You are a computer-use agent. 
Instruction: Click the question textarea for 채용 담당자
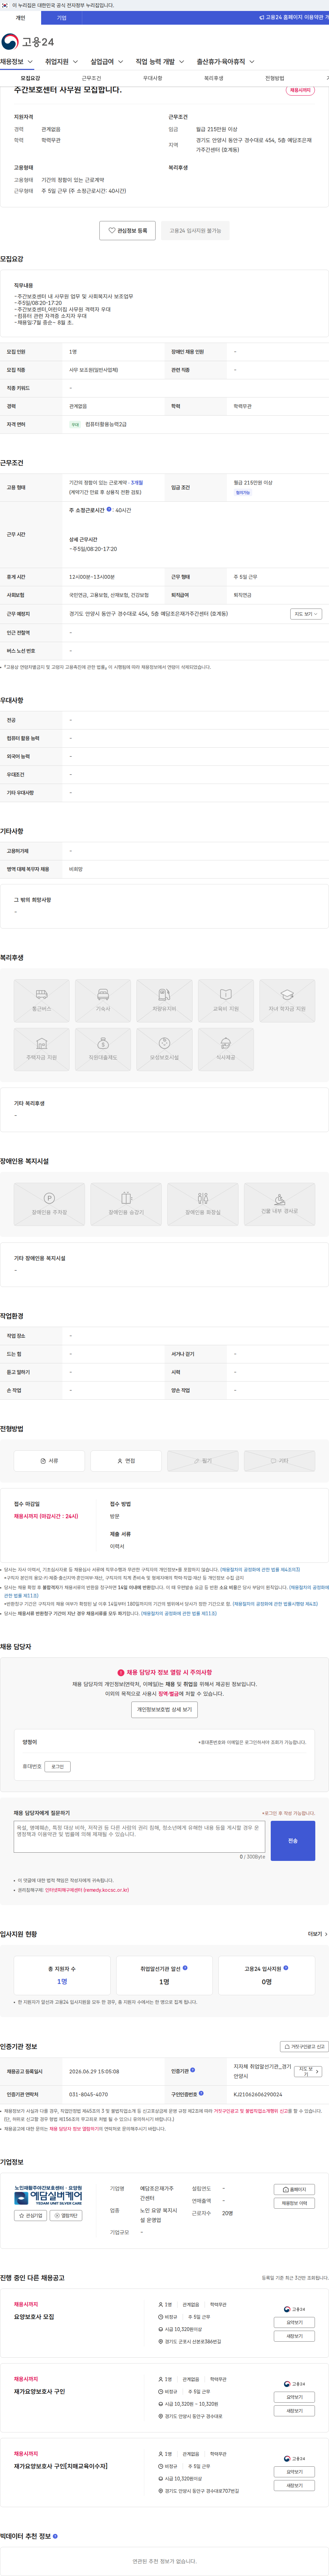pos(139,1837)
